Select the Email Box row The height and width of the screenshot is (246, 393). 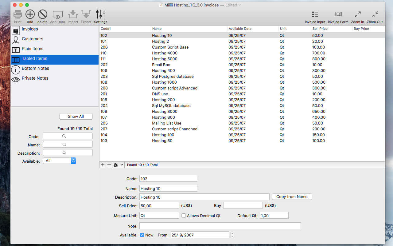pyautogui.click(x=242, y=65)
